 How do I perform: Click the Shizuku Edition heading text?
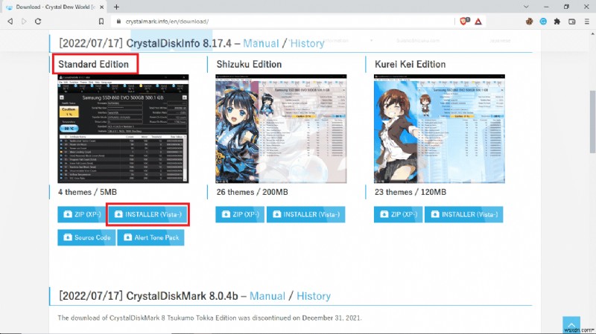click(x=249, y=64)
